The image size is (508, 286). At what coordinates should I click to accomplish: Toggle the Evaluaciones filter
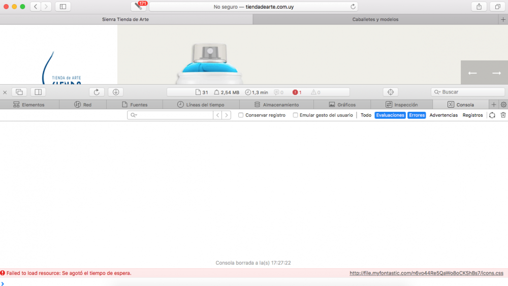click(390, 115)
